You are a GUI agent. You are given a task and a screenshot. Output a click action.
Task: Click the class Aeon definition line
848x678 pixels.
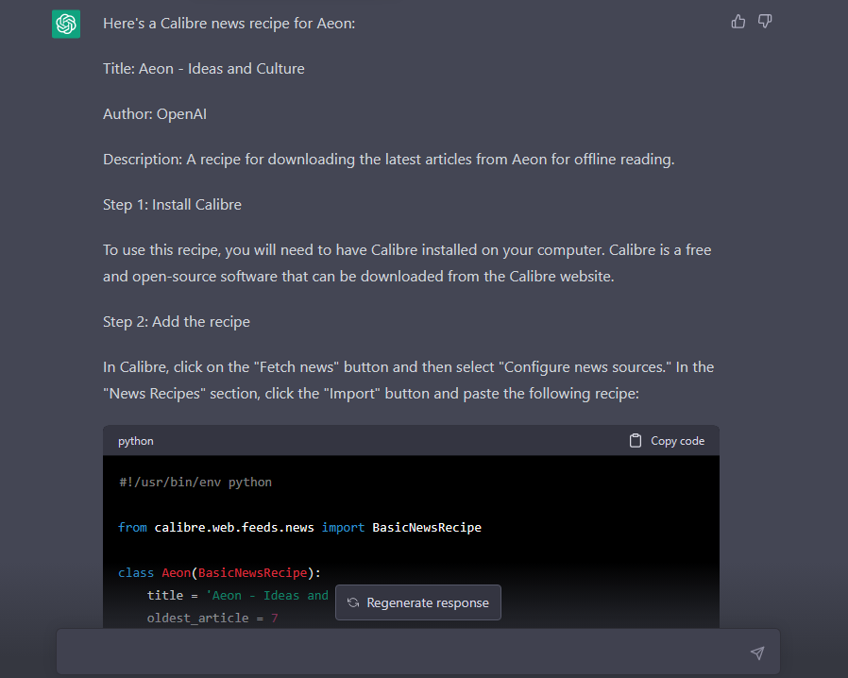coord(219,573)
